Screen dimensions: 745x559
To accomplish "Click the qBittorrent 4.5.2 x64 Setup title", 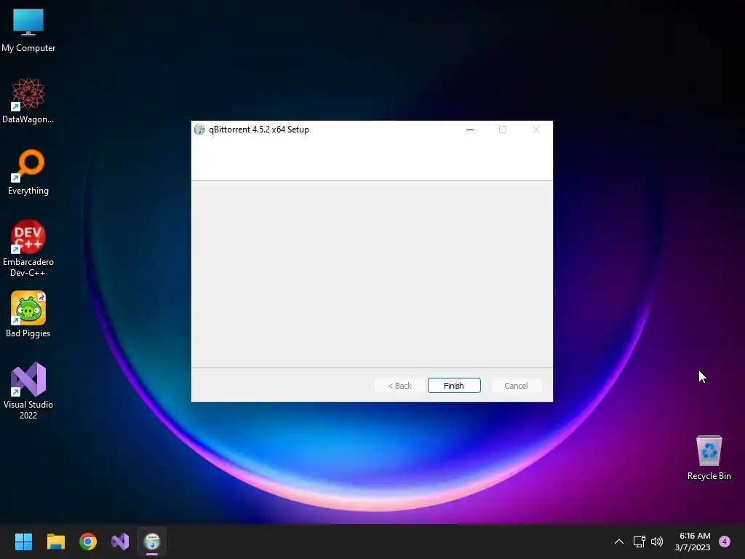I will coord(259,130).
